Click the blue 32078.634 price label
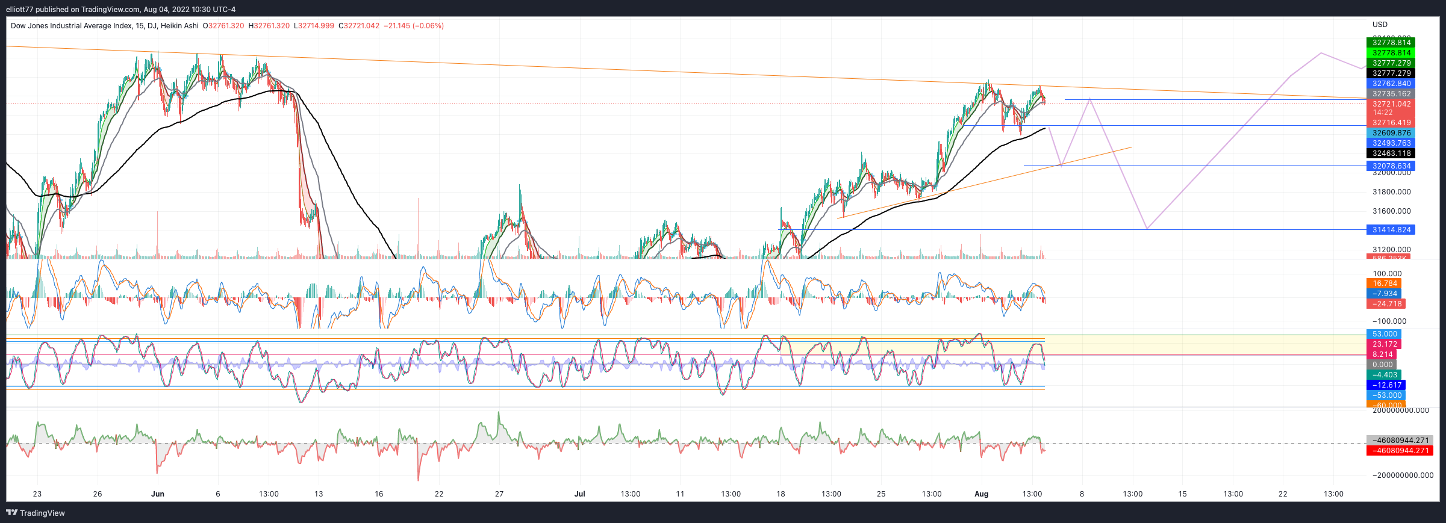The width and height of the screenshot is (1446, 523). 1391,166
